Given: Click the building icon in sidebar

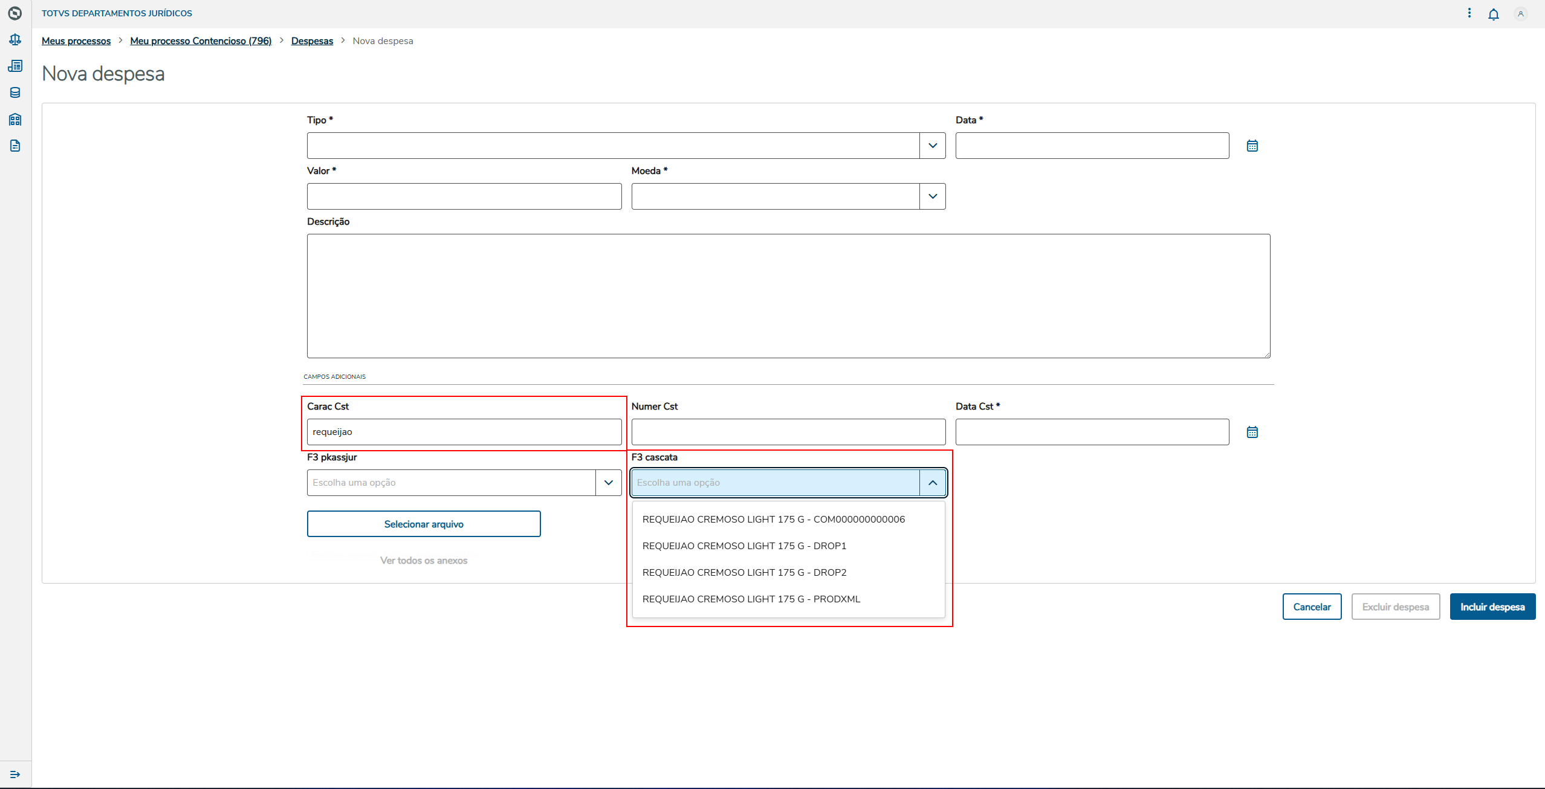Looking at the screenshot, I should pos(15,119).
